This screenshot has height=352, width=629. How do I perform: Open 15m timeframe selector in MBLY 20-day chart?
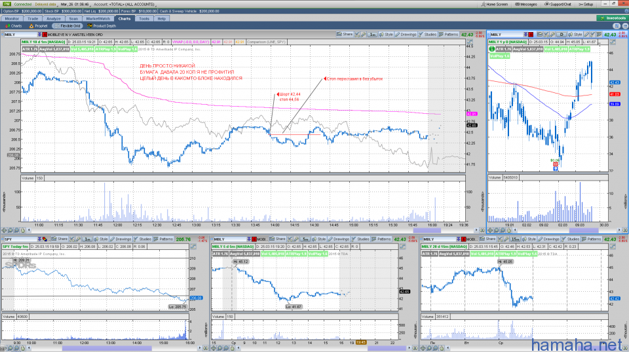tap(515, 239)
